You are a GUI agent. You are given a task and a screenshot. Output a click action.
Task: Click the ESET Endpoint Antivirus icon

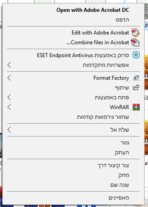(136, 55)
